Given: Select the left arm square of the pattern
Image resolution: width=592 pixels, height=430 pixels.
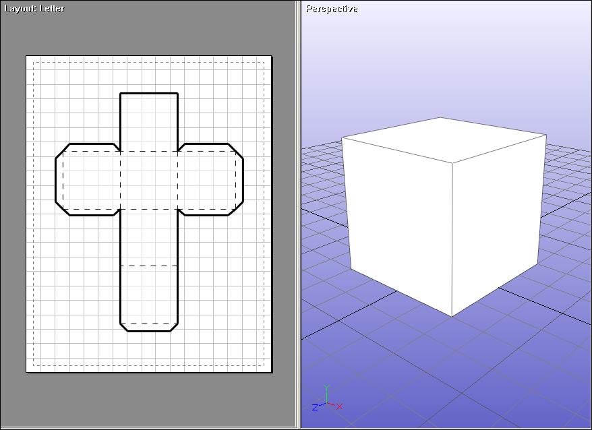Looking at the screenshot, I should tap(92, 180).
